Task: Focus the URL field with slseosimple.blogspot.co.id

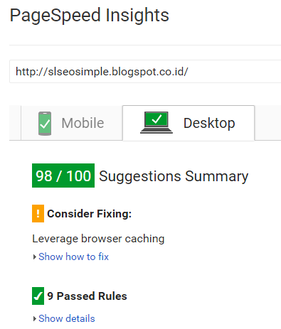Action: click(145, 72)
